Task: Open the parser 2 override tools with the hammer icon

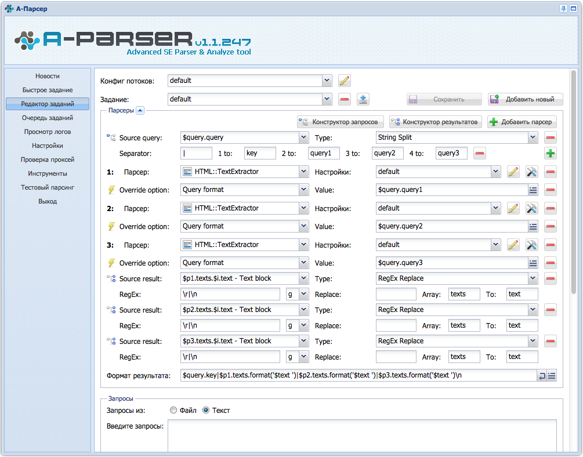Action: [532, 208]
